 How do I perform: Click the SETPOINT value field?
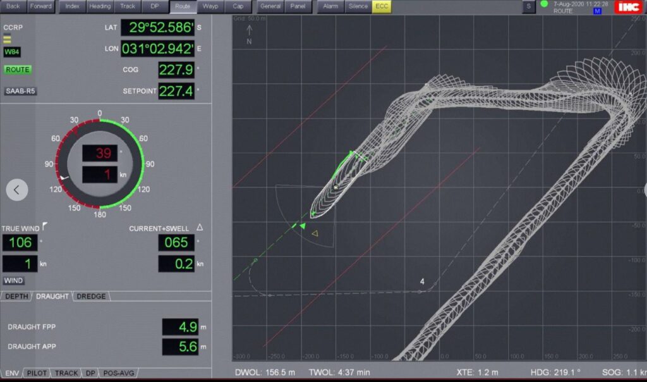pyautogui.click(x=176, y=91)
